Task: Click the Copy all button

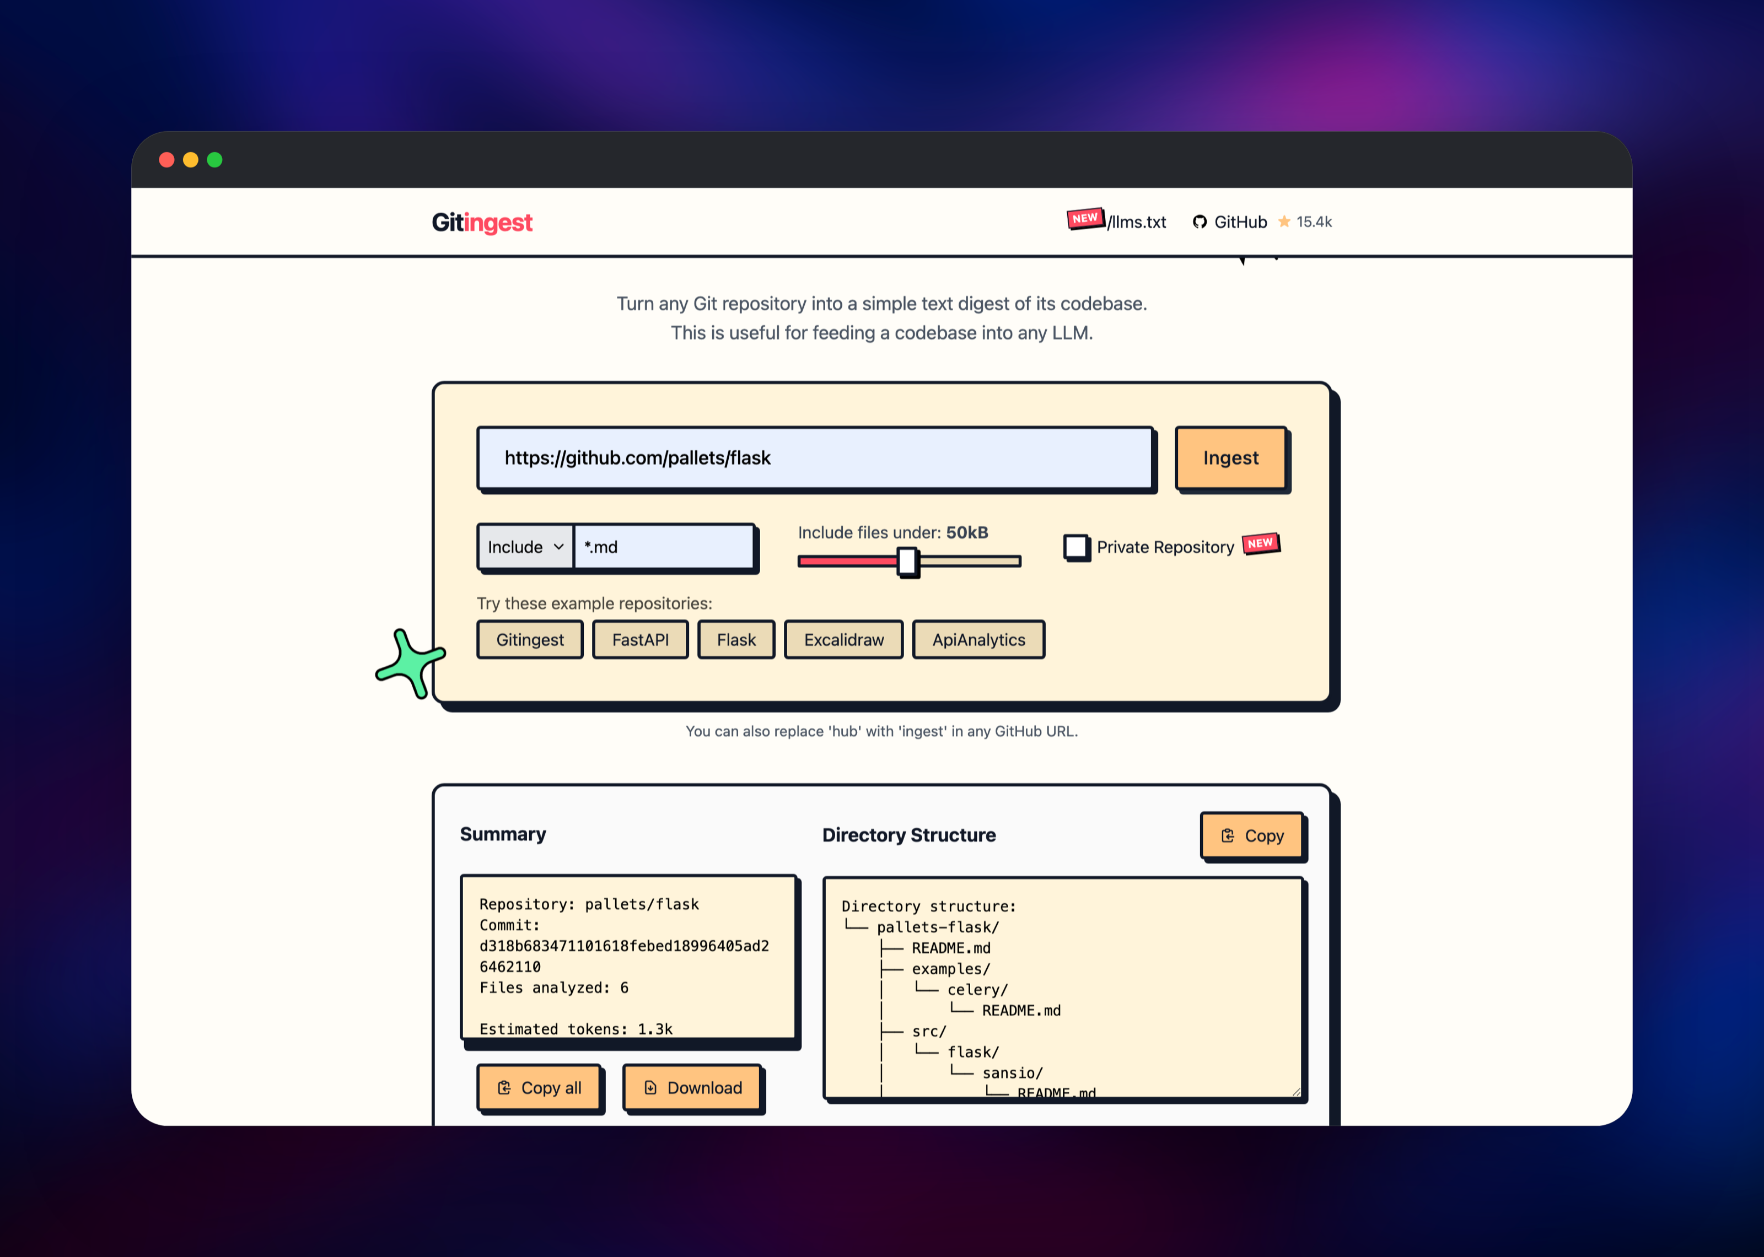Action: pyautogui.click(x=540, y=1087)
